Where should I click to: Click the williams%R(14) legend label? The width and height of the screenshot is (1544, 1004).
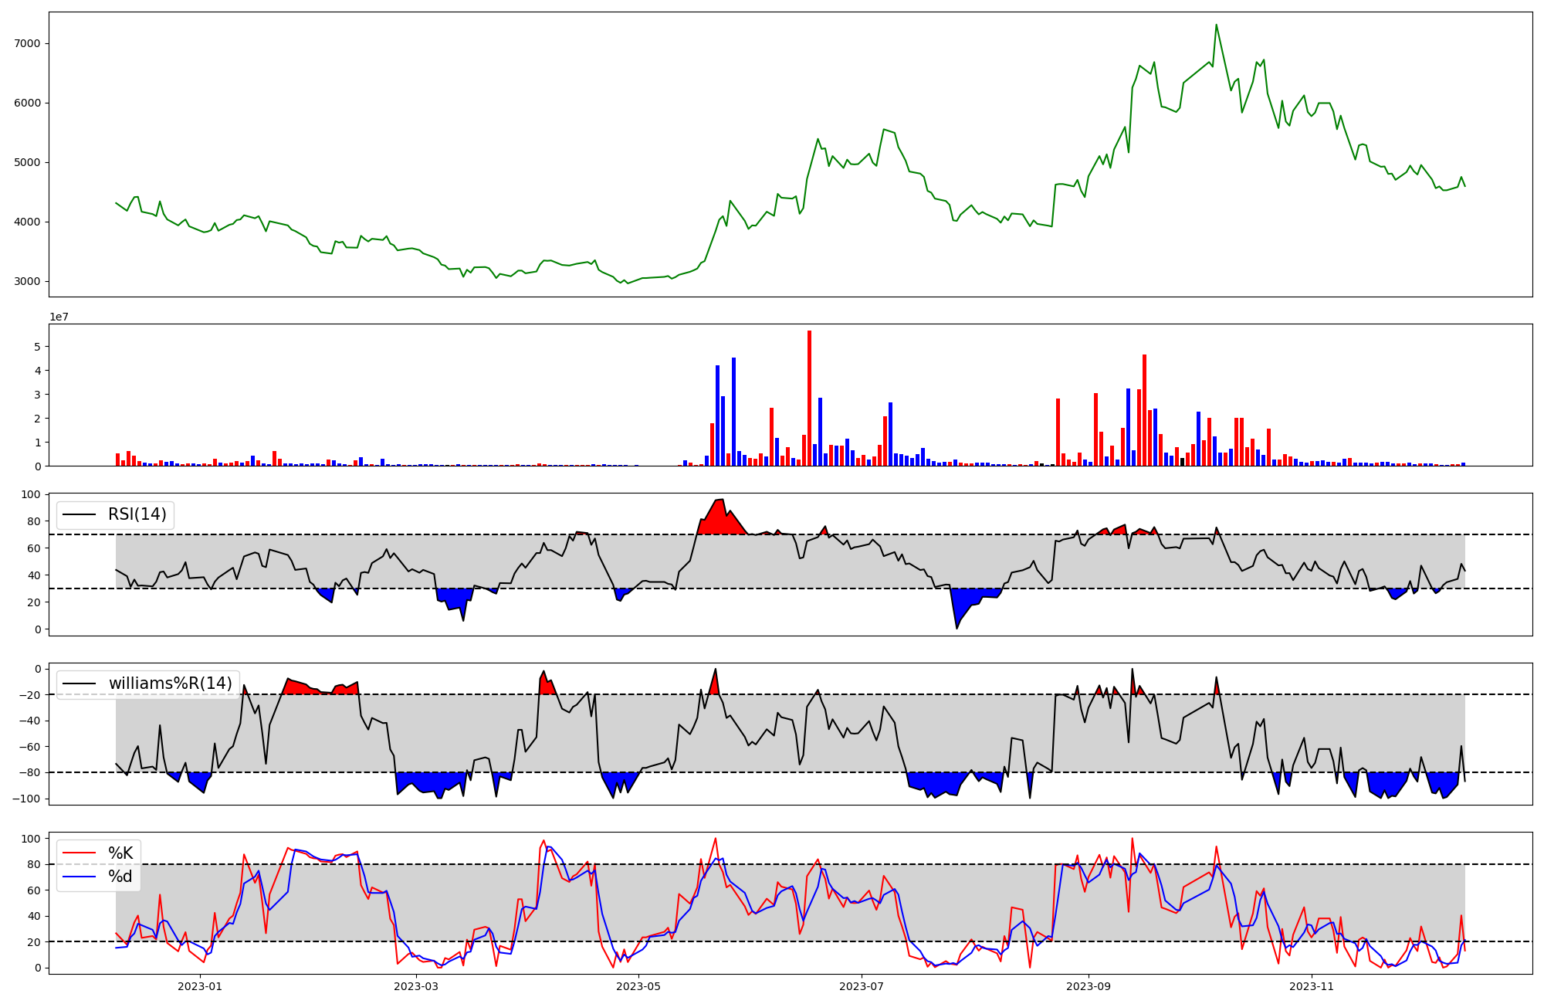pos(170,683)
